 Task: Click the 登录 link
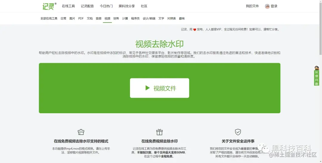tap(274, 6)
